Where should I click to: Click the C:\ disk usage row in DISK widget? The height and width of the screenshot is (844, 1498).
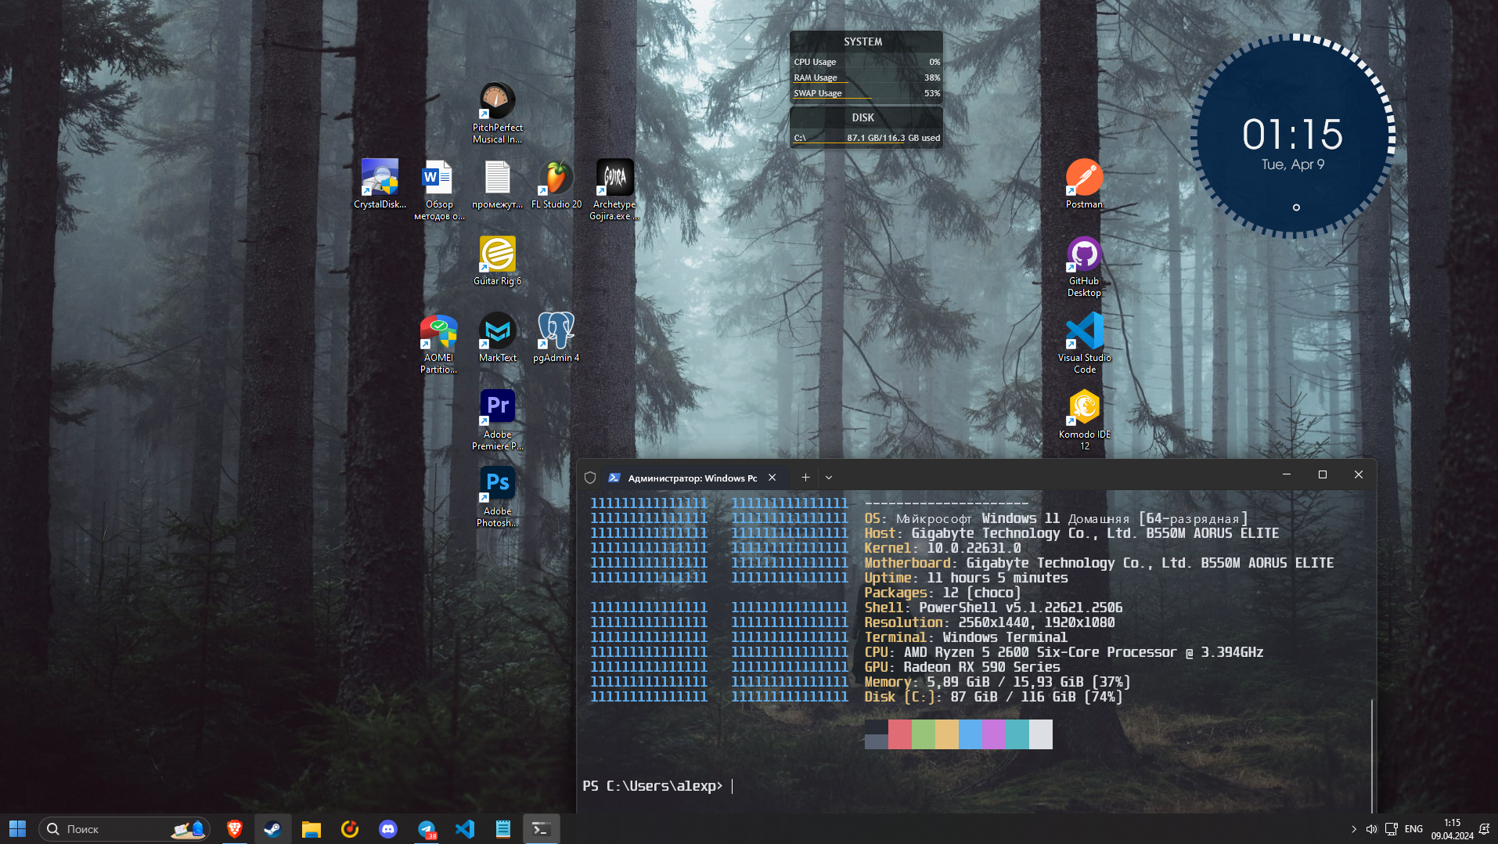coord(866,138)
